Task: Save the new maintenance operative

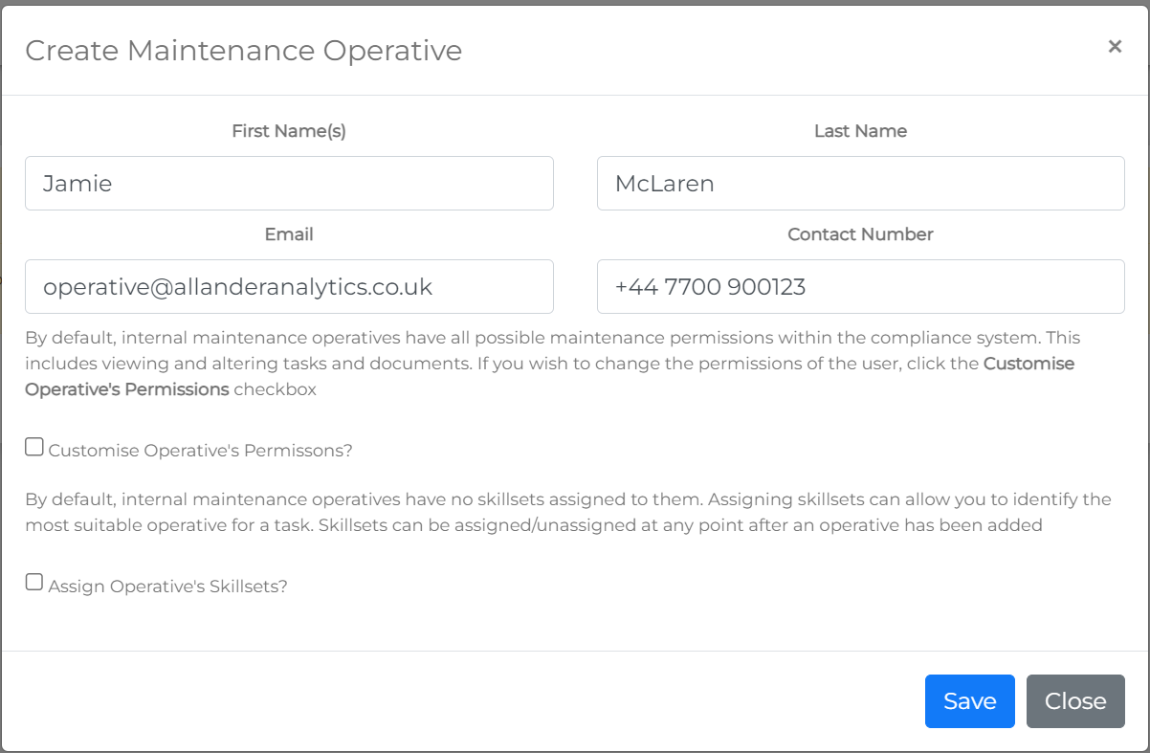Action: coord(969,700)
